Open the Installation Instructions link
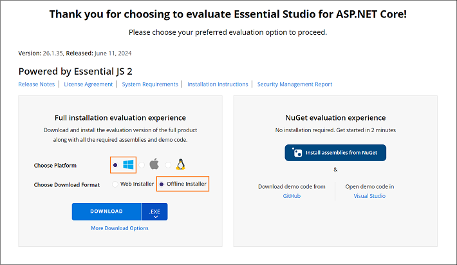Screen dimensions: 457x265 (218, 84)
